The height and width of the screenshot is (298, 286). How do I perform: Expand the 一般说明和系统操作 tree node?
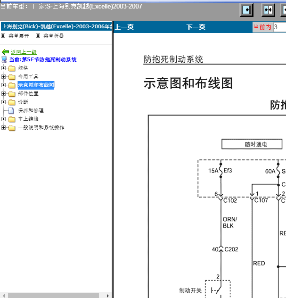[x=4, y=127]
